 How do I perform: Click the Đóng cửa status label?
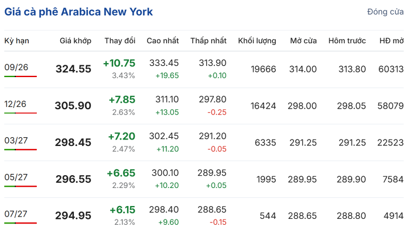[x=385, y=12]
